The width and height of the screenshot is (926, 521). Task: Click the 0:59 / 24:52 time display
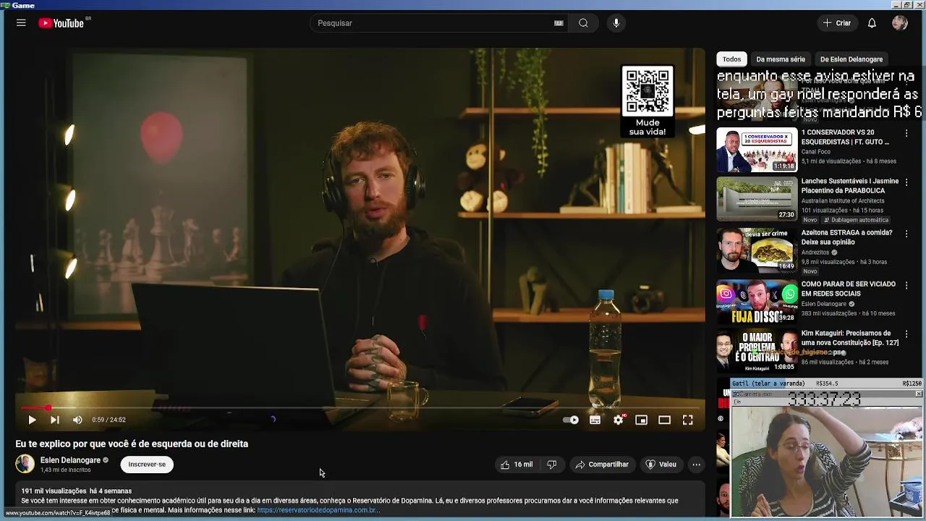109,420
